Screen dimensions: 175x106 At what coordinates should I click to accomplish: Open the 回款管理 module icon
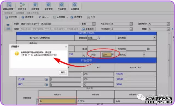pos(35,5)
